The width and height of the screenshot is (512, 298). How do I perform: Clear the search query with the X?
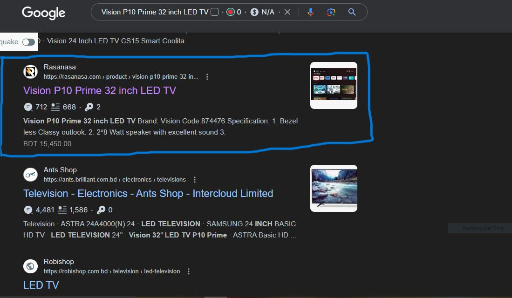(287, 12)
